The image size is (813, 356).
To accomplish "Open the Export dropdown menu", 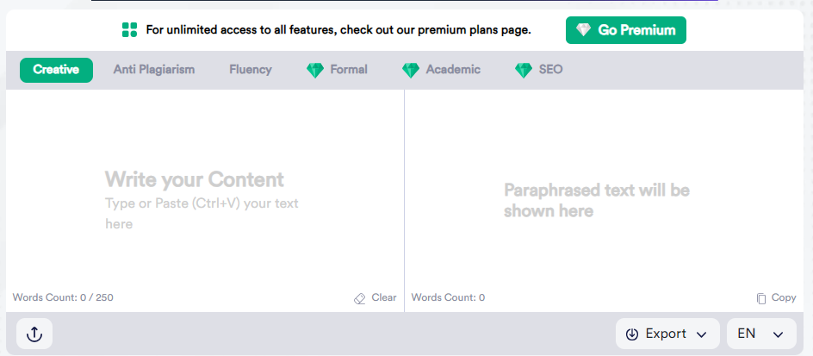I will (x=667, y=334).
